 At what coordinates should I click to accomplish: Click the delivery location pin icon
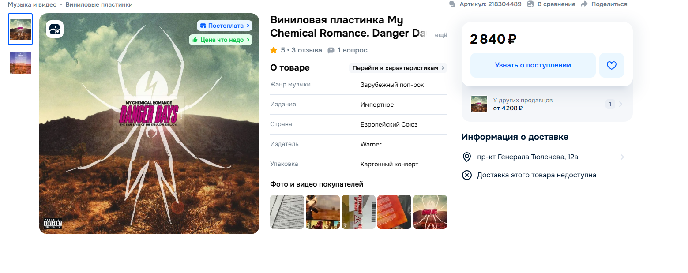click(x=466, y=157)
